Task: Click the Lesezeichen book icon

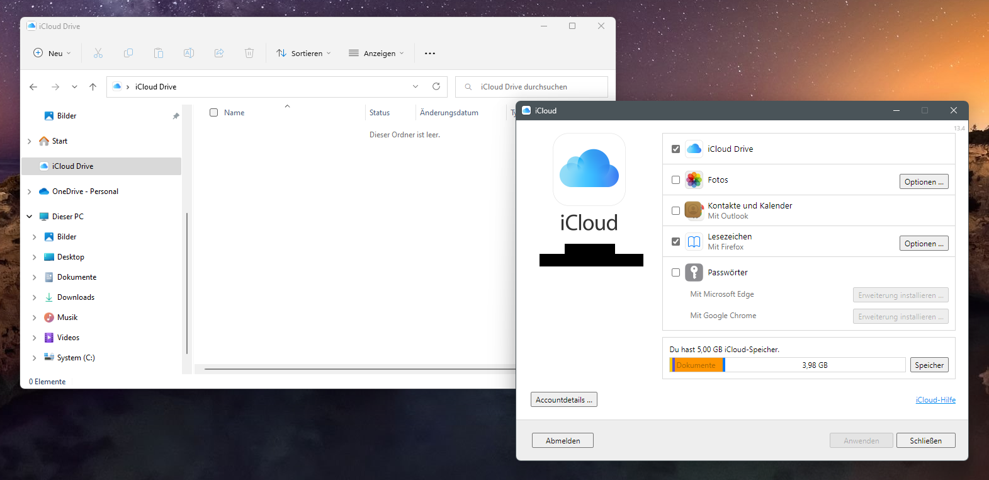Action: (694, 241)
